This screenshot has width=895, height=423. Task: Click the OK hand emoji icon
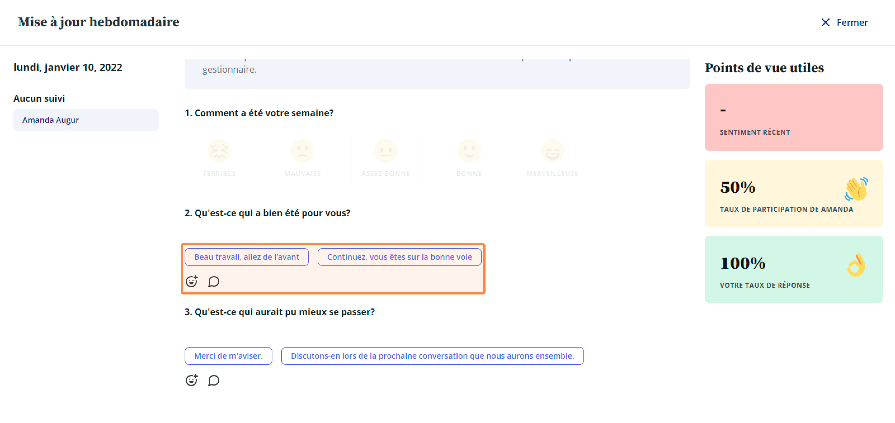click(856, 265)
